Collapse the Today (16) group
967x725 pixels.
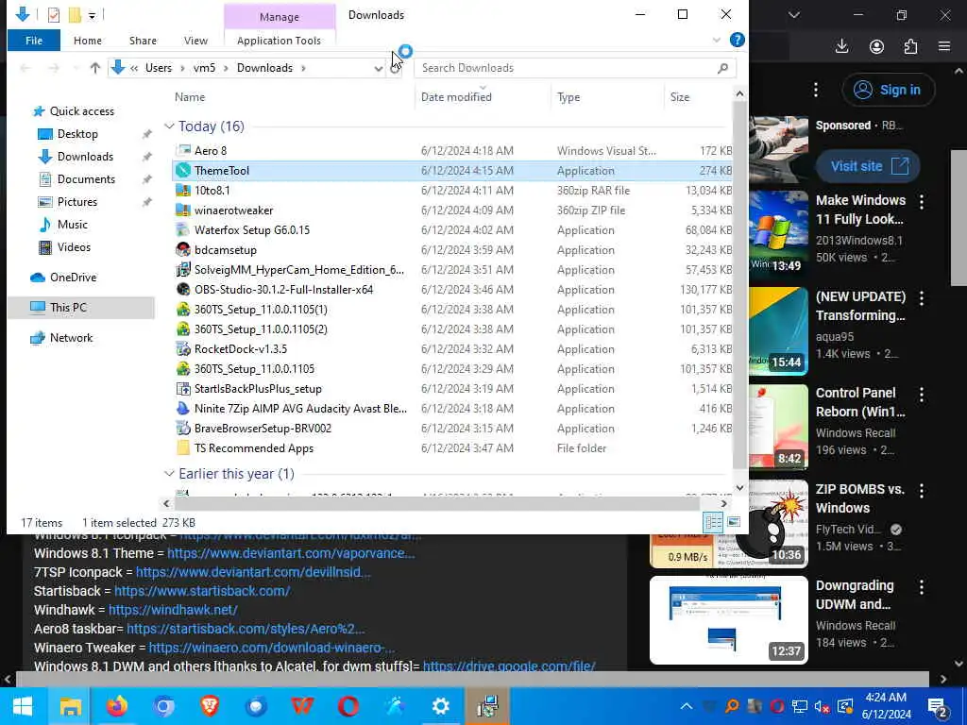169,126
